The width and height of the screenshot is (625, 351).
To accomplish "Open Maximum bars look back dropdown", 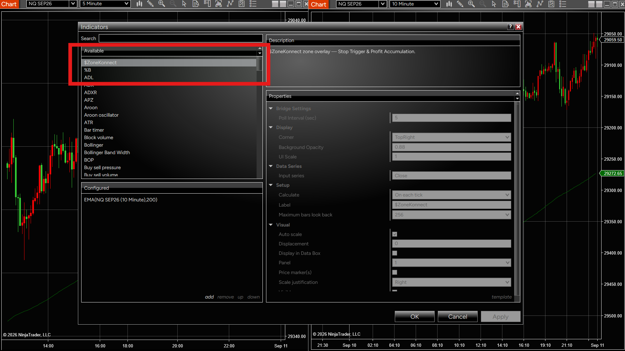I will pyautogui.click(x=452, y=215).
